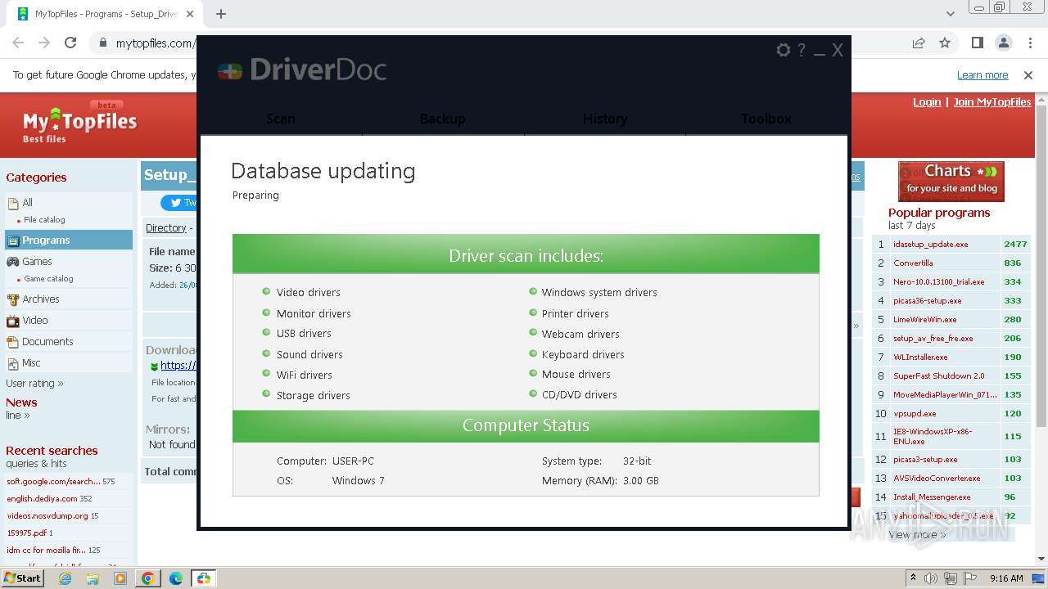
Task: Share this page icon in Chrome
Action: (919, 43)
